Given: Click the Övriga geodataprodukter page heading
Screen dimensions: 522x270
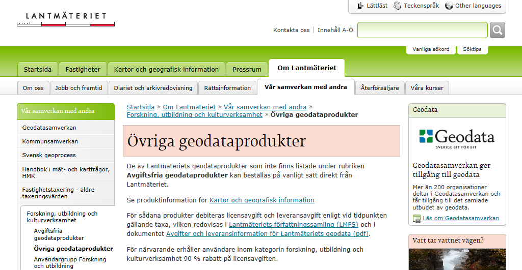Looking at the screenshot, I should tap(216, 141).
